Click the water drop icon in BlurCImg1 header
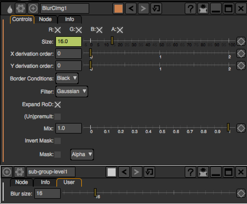The width and height of the screenshot is (247, 204). [x=9, y=9]
